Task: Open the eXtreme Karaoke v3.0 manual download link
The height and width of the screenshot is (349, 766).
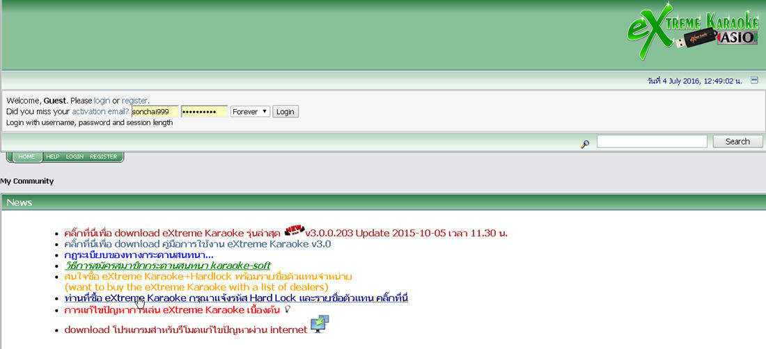Action: (198, 244)
